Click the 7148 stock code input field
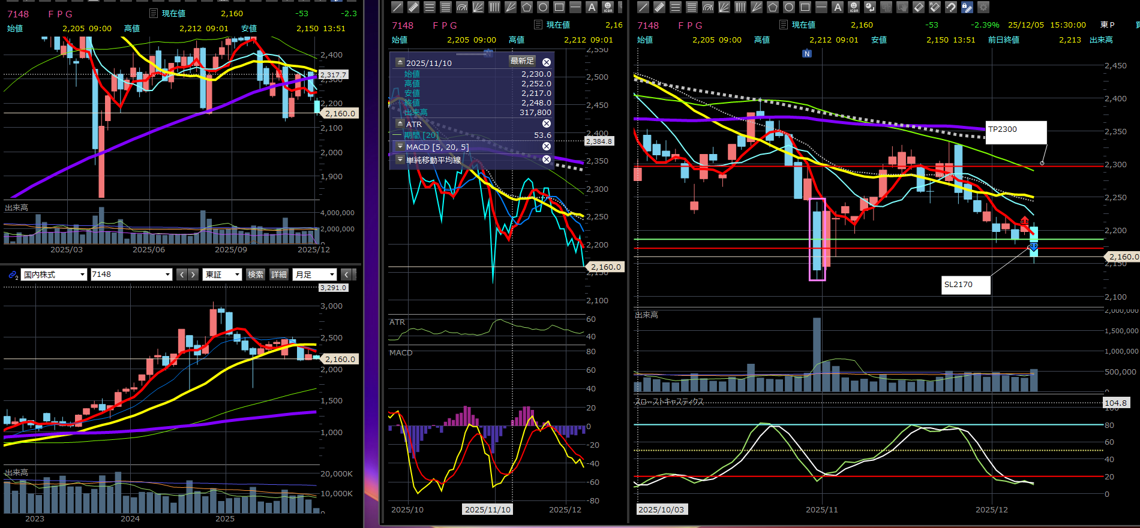The image size is (1140, 528). pos(127,274)
